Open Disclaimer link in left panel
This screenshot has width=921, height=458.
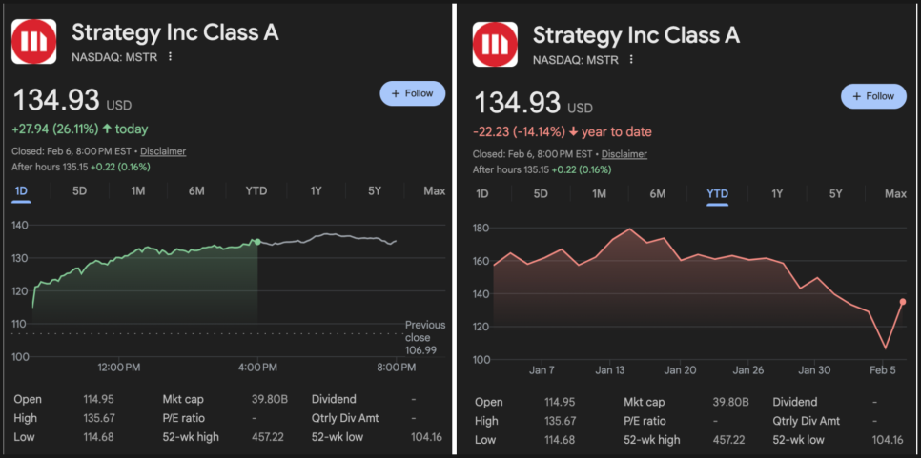click(163, 151)
